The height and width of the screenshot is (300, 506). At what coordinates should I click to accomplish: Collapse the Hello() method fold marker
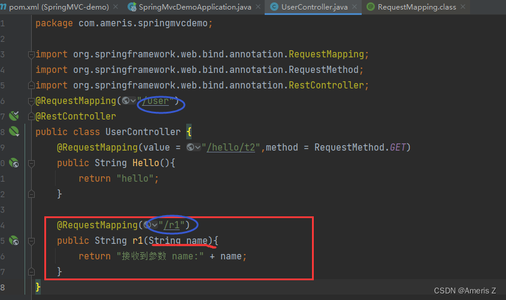point(31,163)
